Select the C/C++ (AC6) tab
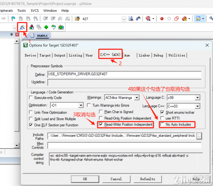Viewport: 213px width, 186px height. click(x=110, y=55)
